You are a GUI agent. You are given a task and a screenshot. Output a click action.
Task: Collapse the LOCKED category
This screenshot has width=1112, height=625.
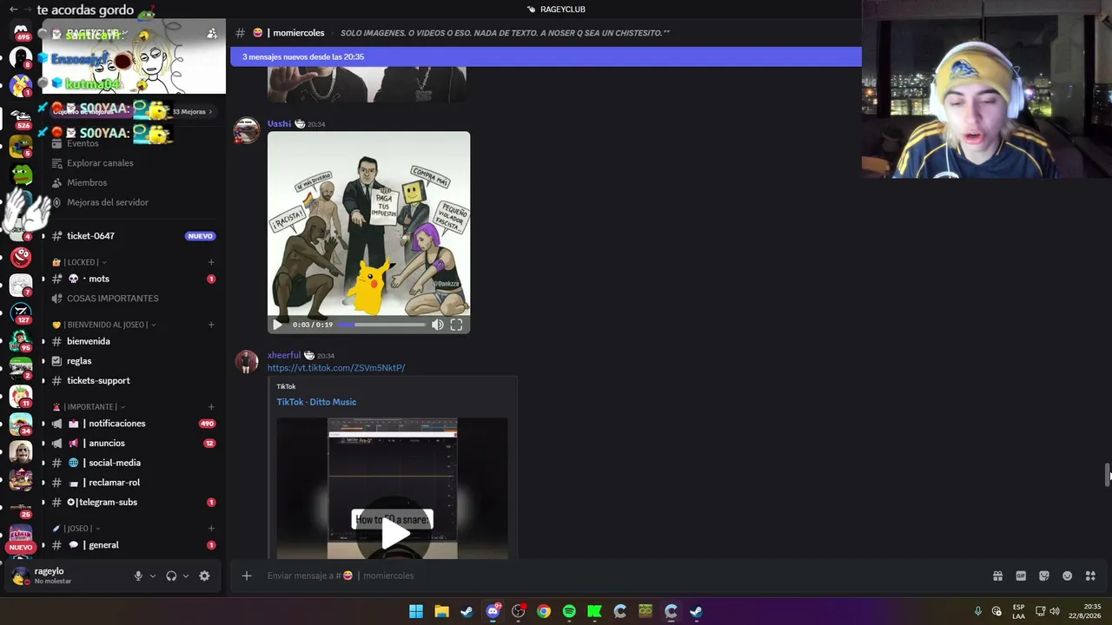[80, 262]
